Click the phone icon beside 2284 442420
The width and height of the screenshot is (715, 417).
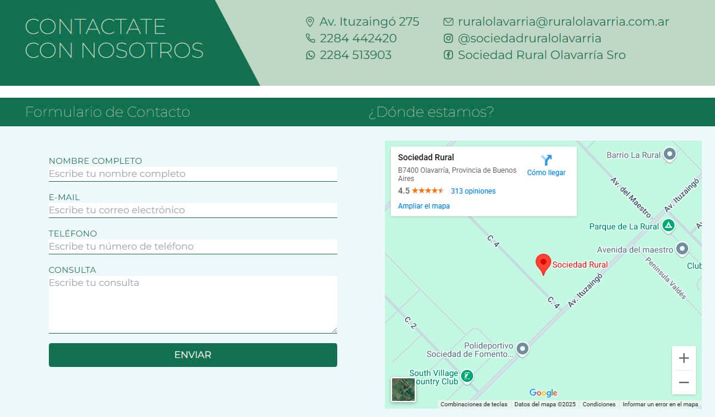(310, 38)
